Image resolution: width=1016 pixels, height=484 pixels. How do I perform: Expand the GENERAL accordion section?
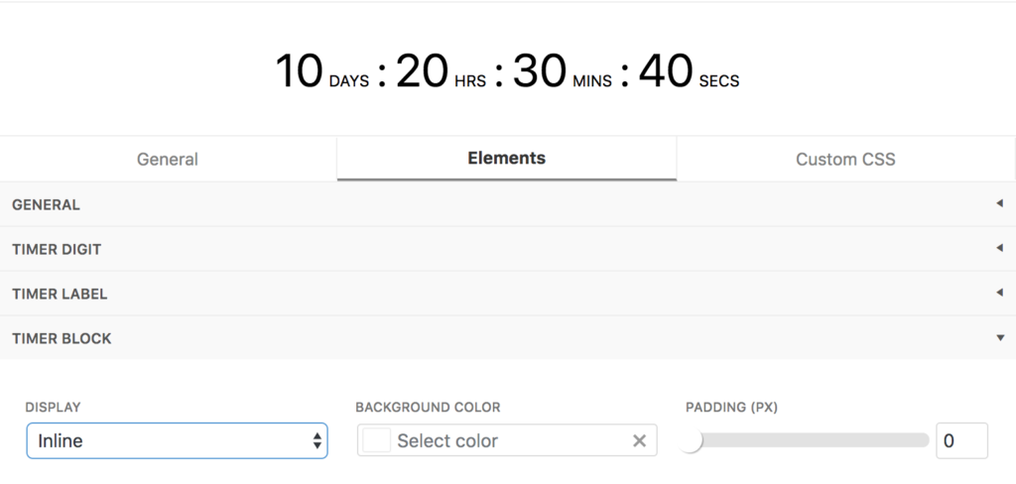pos(508,204)
